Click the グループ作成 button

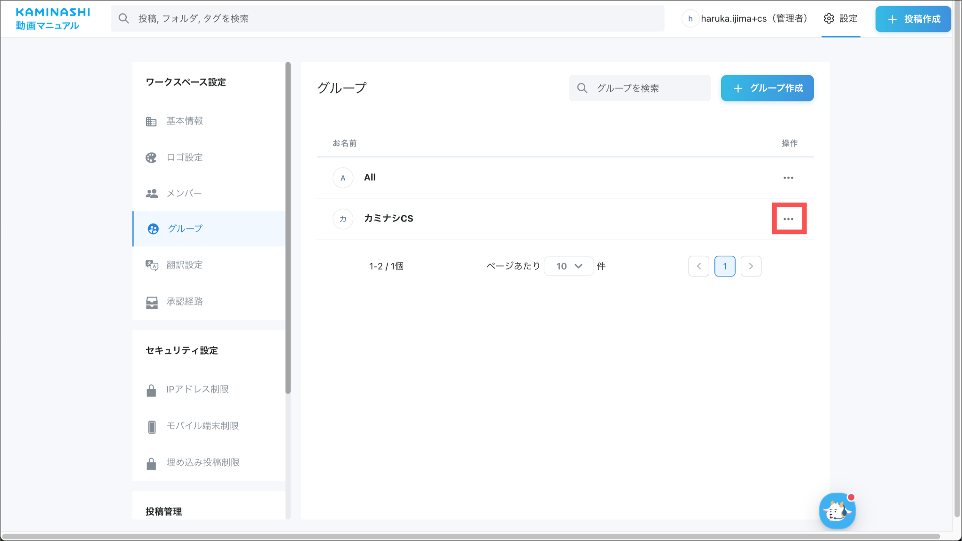pyautogui.click(x=767, y=88)
